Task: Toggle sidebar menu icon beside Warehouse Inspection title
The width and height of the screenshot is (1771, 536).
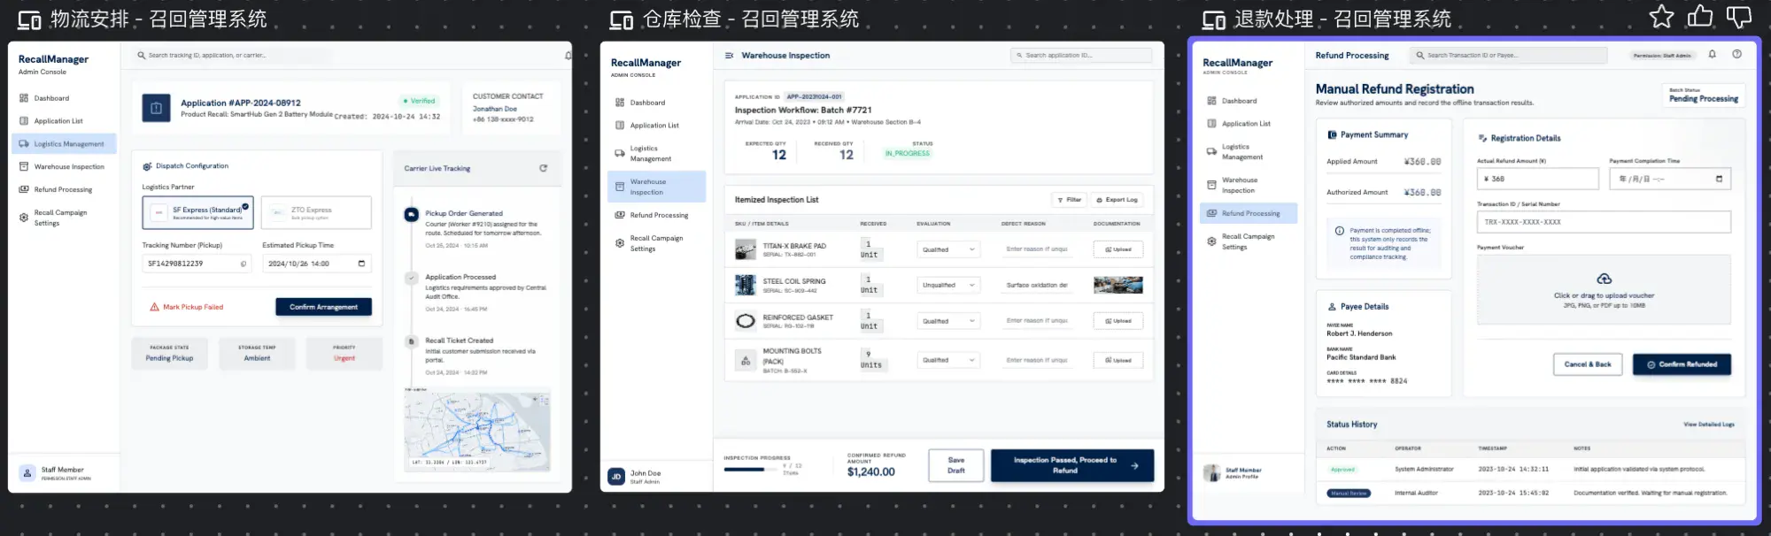Action: click(x=730, y=55)
